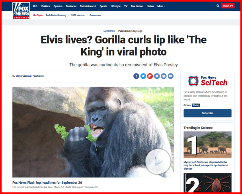
Task: Select Fox Nation in the navigation bar
Action: pyautogui.click(x=137, y=6)
